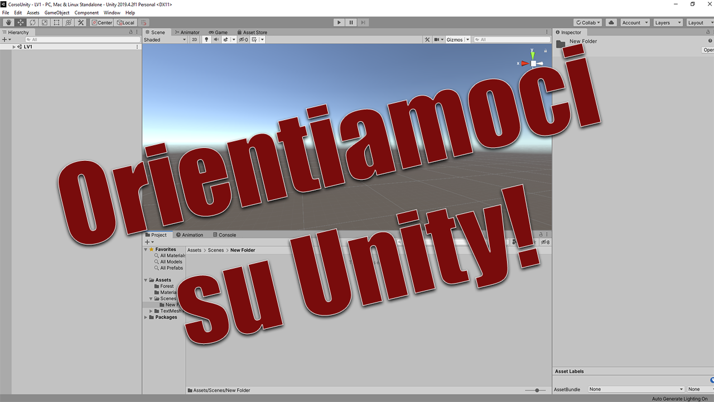The width and height of the screenshot is (714, 402).
Task: Select the Inspector tab
Action: pyautogui.click(x=568, y=32)
